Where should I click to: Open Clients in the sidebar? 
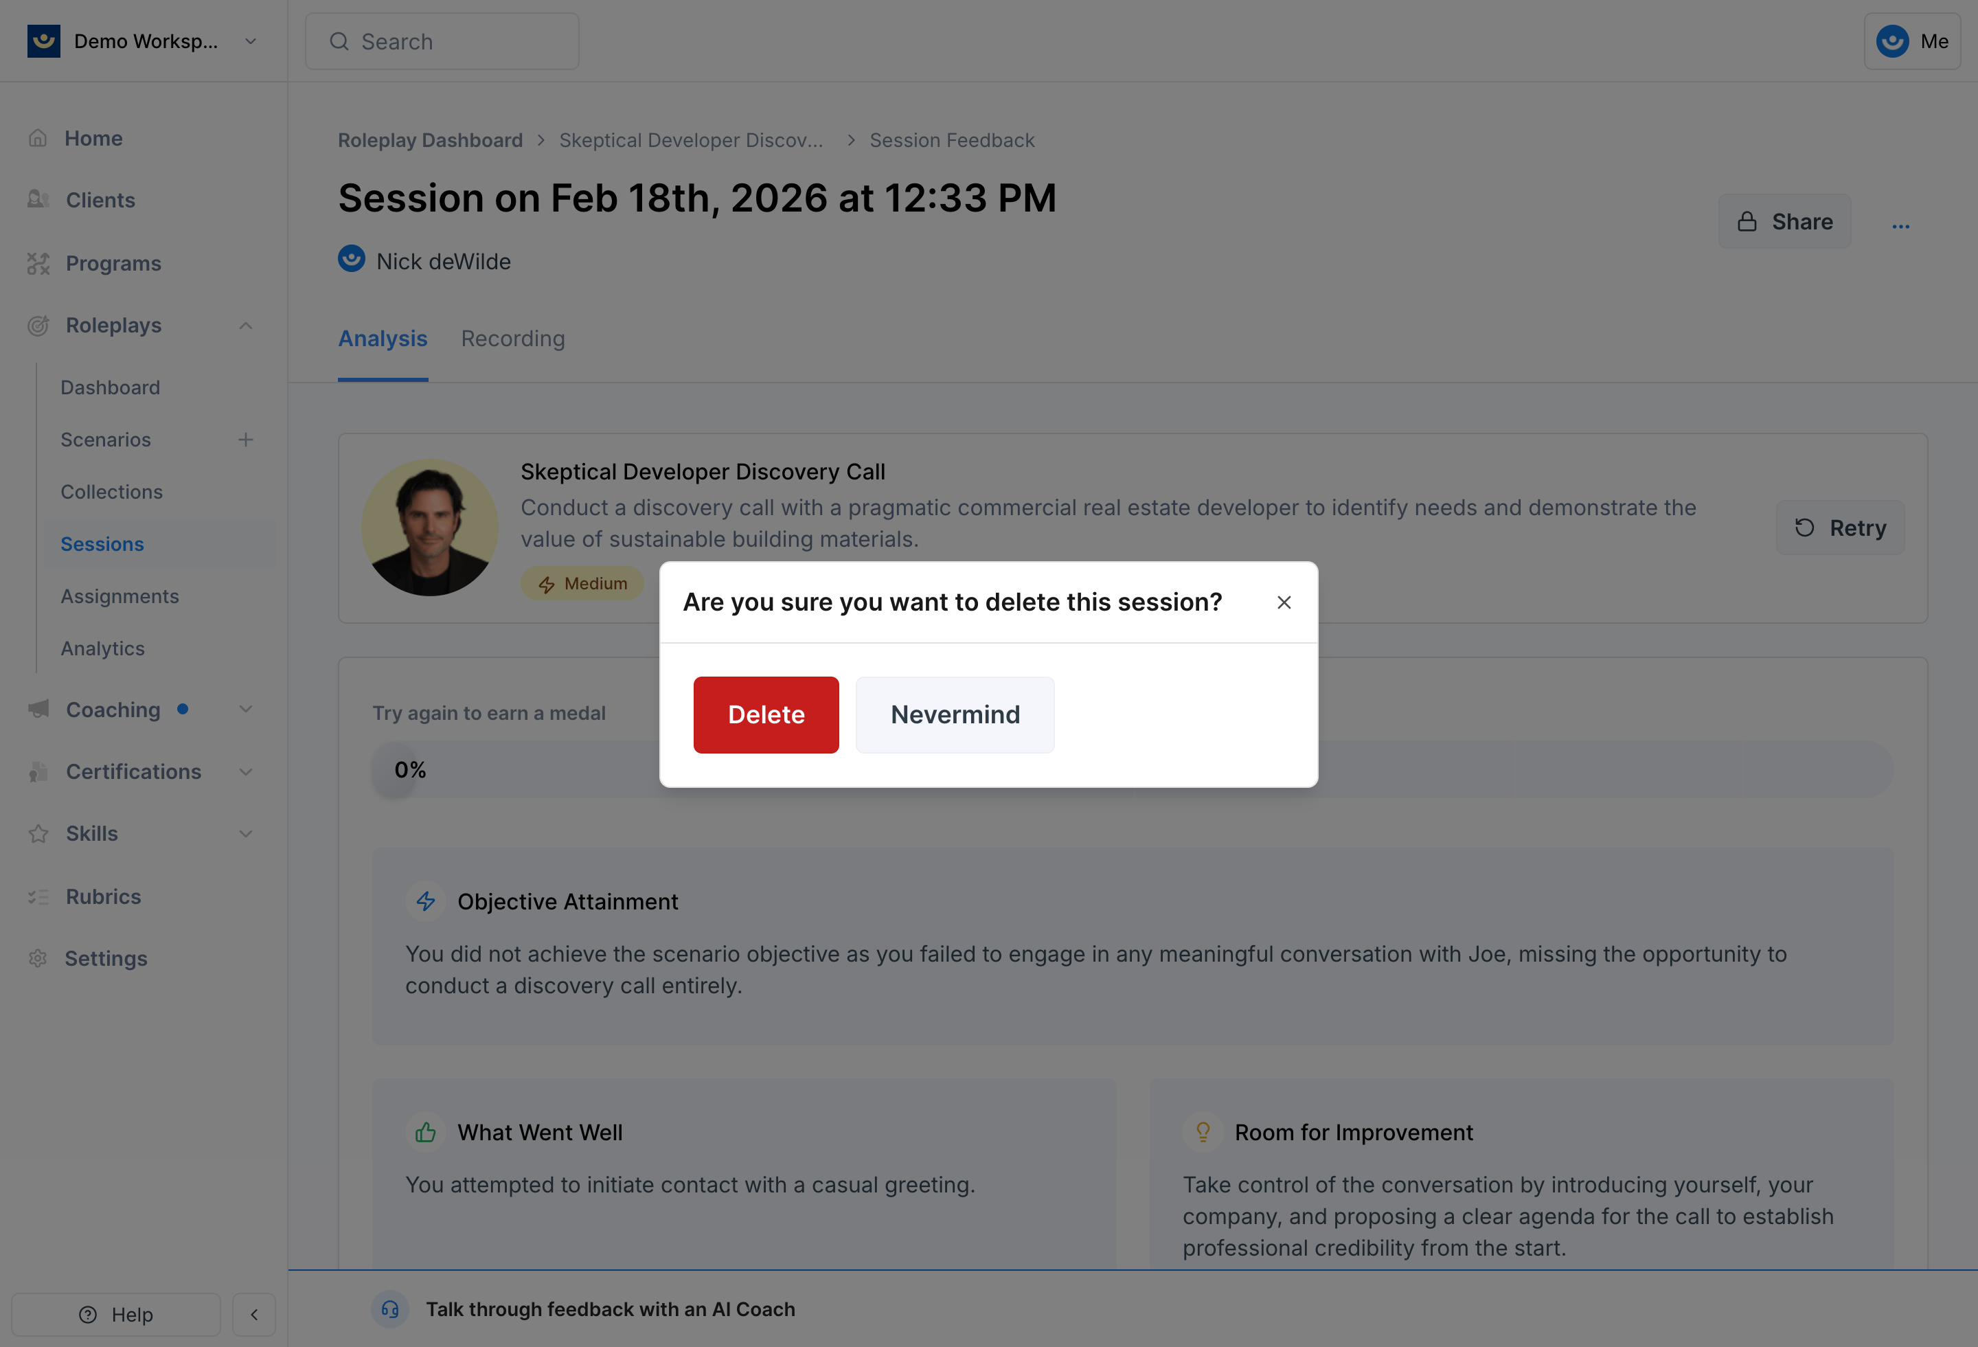(x=100, y=200)
